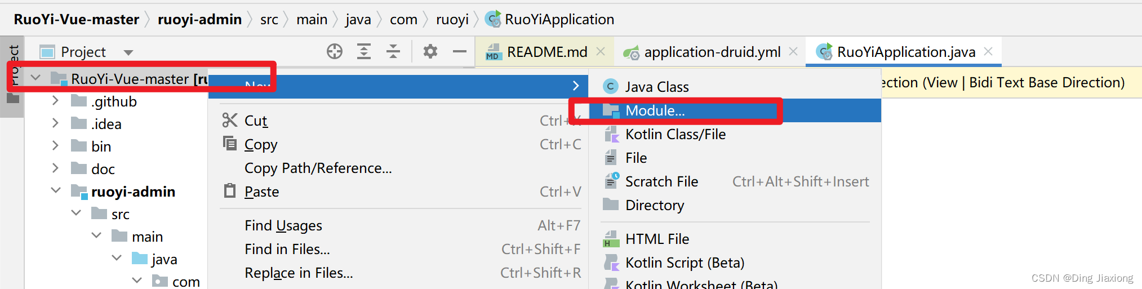Close the application-druid.yml tab

pos(793,51)
